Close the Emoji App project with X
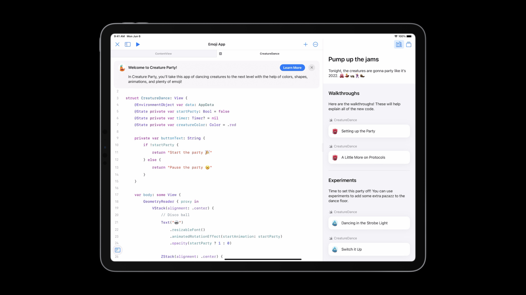Viewport: 526px width, 295px height. pos(117,44)
